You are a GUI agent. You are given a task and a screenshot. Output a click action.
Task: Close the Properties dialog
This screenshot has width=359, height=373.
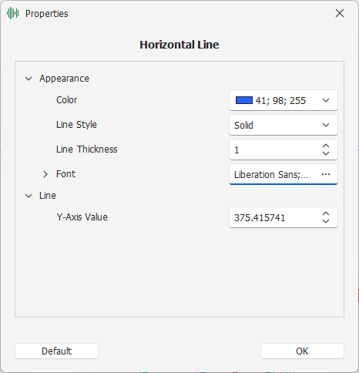[340, 13]
